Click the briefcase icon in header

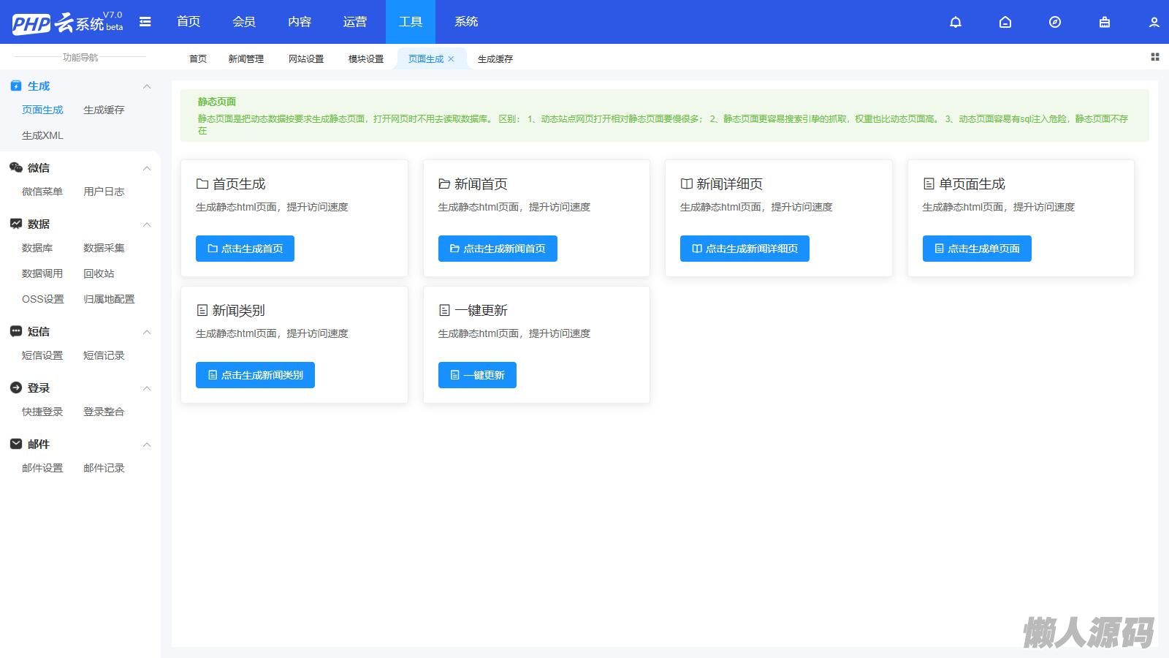click(1104, 22)
